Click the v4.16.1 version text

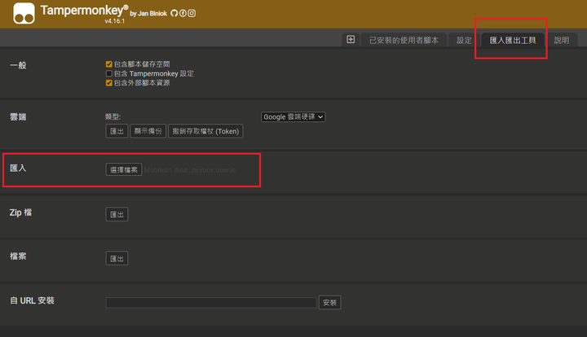click(115, 21)
